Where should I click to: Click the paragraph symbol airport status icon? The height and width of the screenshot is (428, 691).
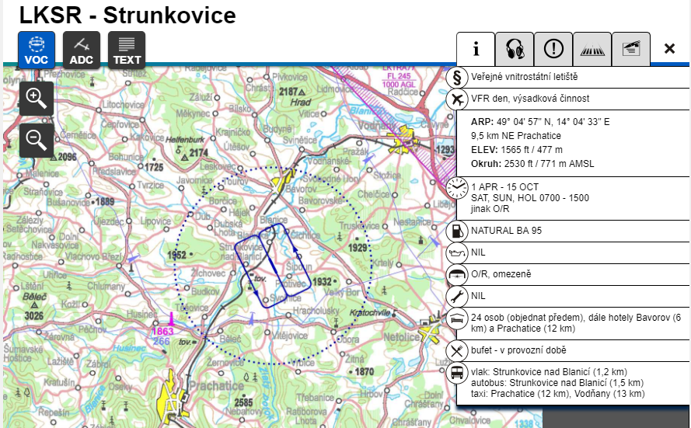click(x=458, y=78)
